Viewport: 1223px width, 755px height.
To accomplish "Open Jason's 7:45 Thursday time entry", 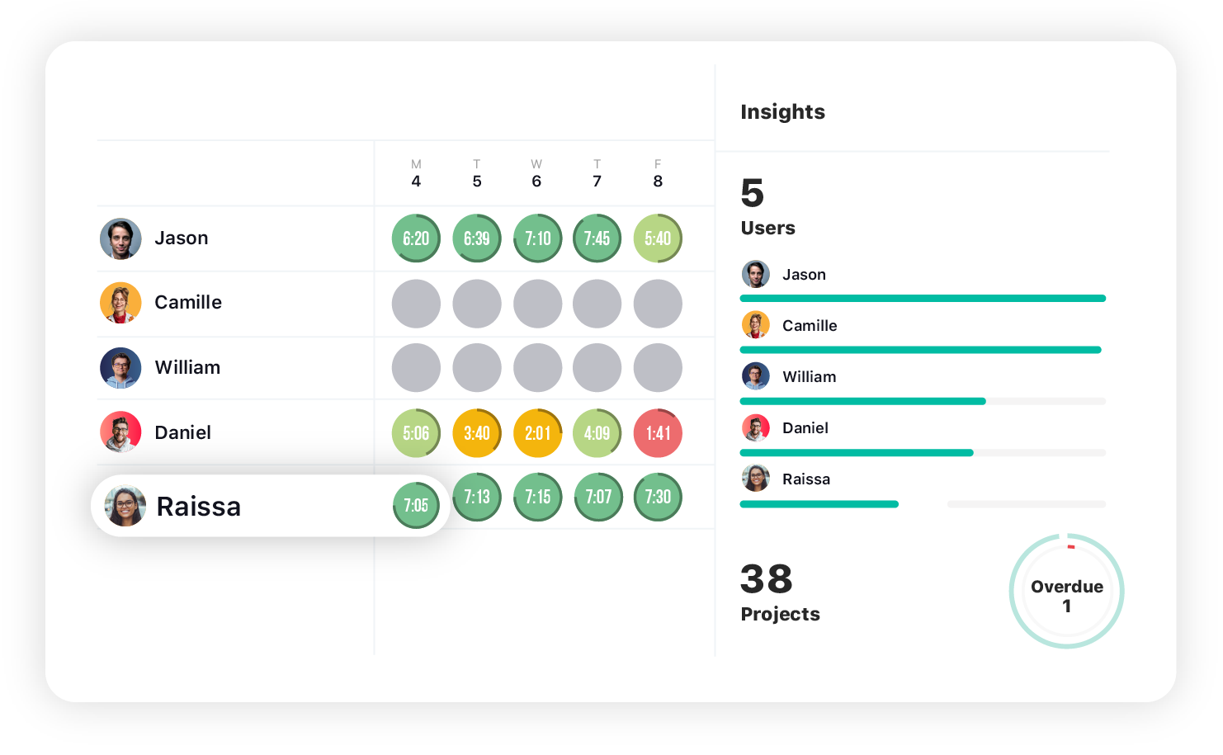I will [x=597, y=238].
